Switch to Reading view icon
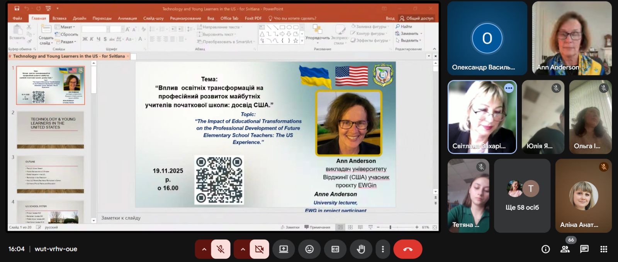The image size is (618, 262). click(x=360, y=227)
